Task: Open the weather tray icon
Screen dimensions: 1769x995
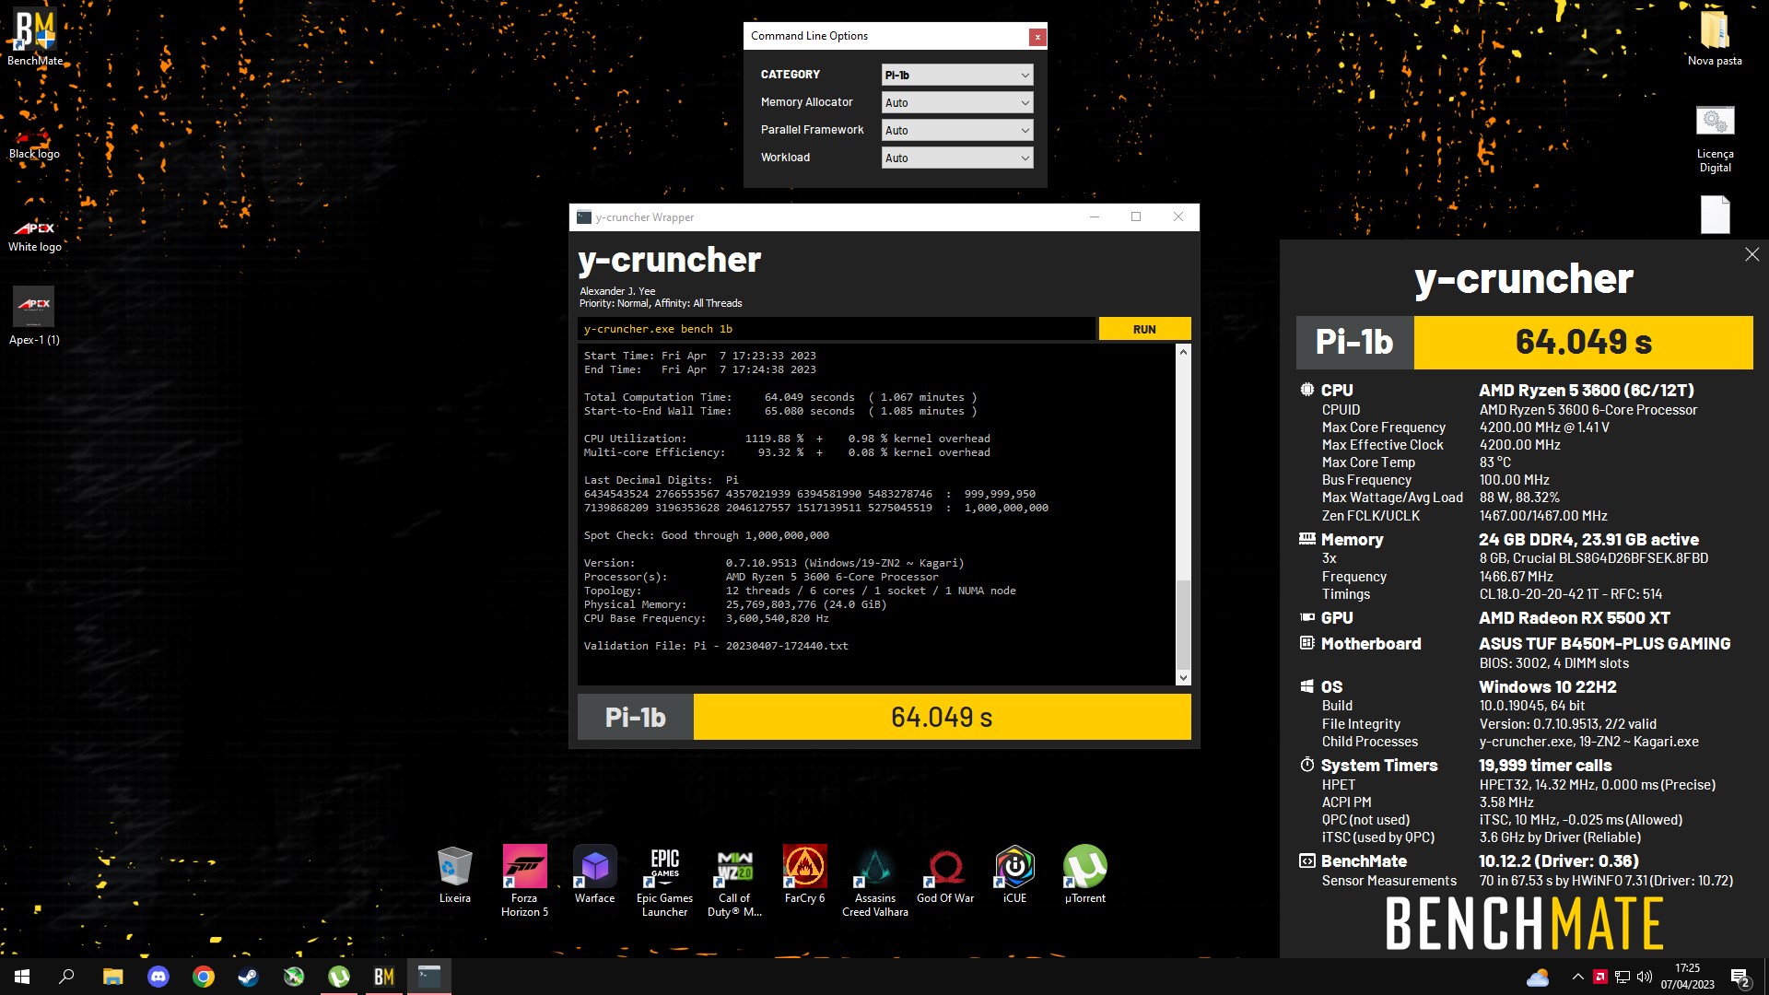Action: pyautogui.click(x=1538, y=977)
